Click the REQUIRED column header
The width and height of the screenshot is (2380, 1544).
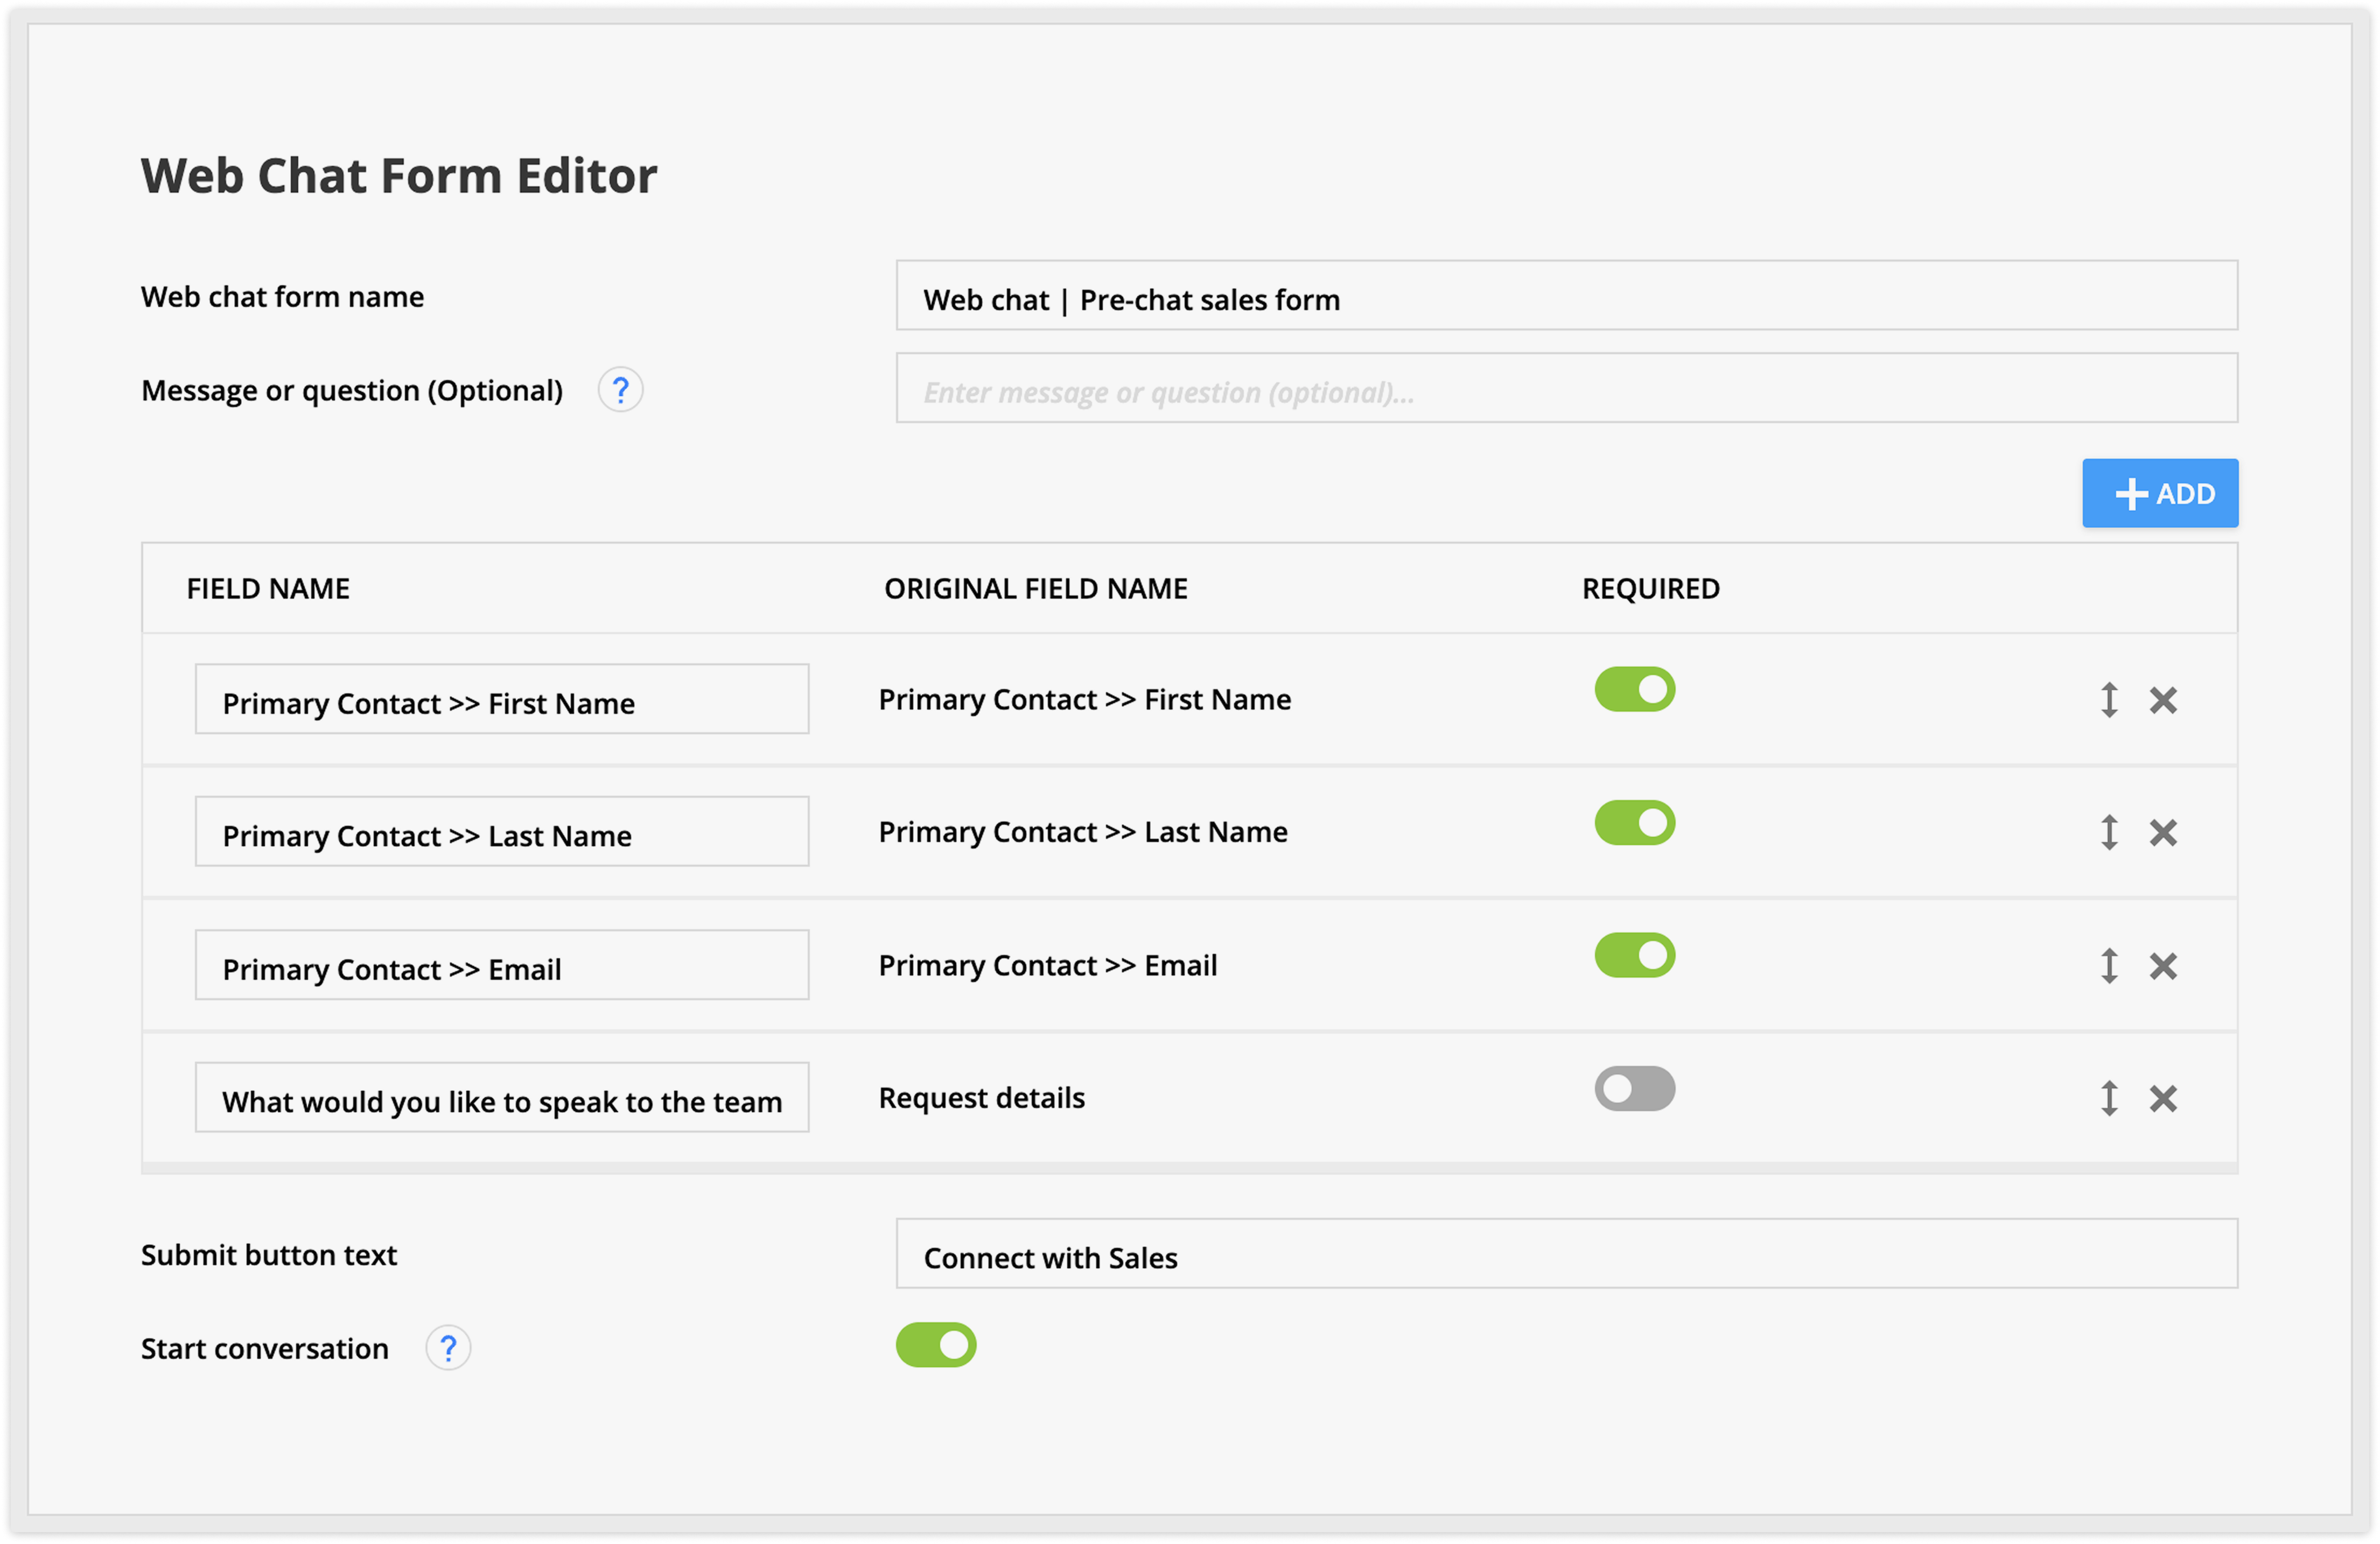(x=1651, y=589)
